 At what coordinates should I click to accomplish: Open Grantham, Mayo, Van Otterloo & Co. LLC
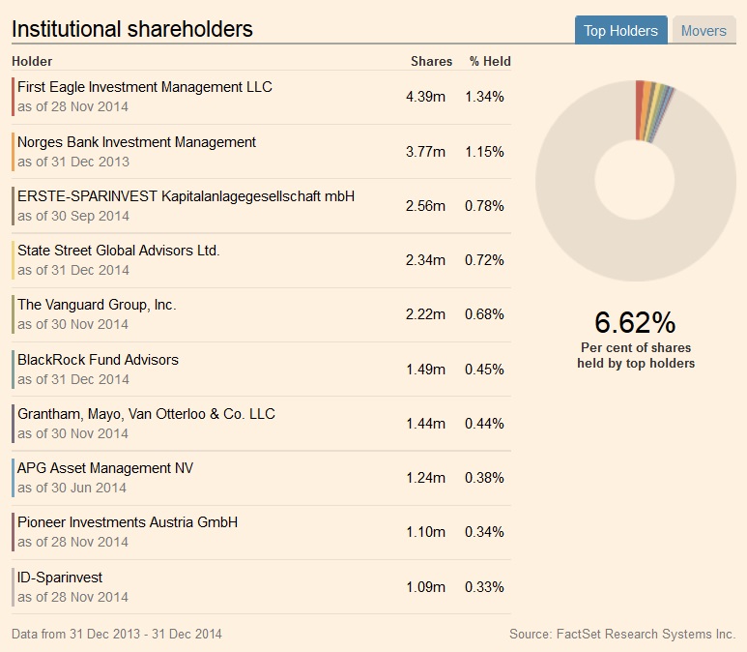146,414
